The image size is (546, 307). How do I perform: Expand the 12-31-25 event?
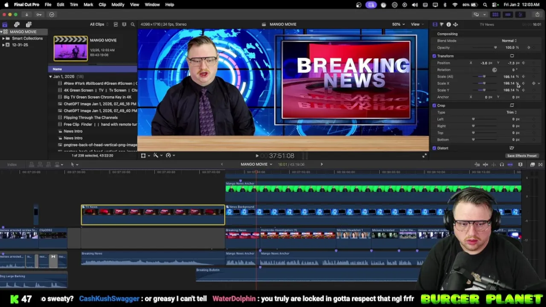(3, 45)
